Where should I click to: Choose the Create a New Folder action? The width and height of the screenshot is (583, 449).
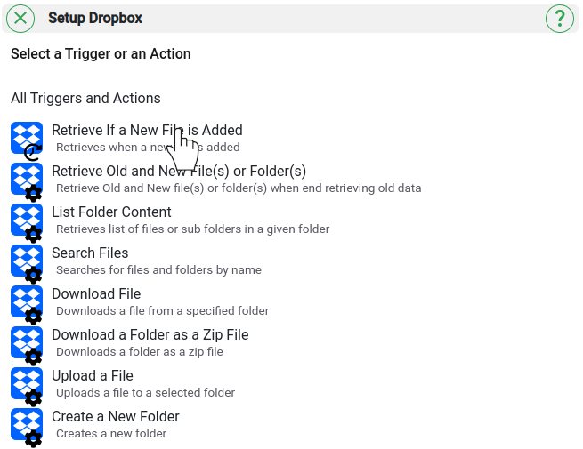116,417
